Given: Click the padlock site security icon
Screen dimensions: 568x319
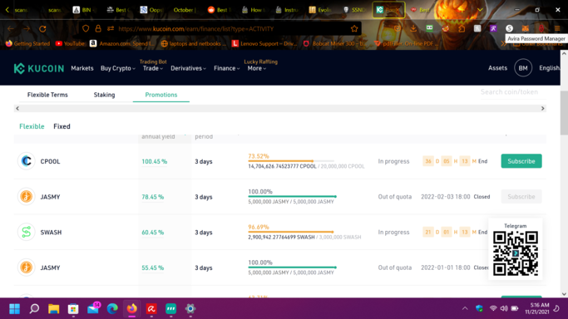Looking at the screenshot, I should click(x=98, y=28).
